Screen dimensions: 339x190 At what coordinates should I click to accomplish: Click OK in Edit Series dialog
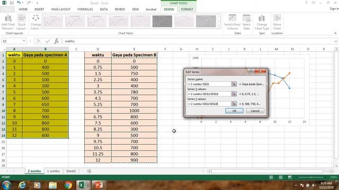(234, 111)
